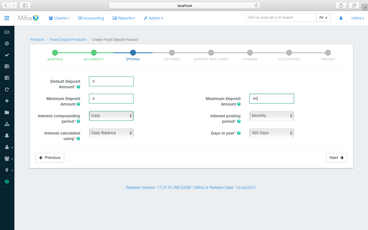
Task: Click the Maximum Deposit Amount input field
Action: pos(272,98)
